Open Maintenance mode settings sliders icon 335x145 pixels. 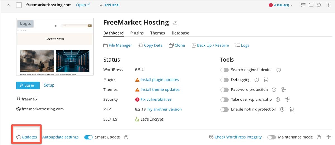(x=328, y=137)
